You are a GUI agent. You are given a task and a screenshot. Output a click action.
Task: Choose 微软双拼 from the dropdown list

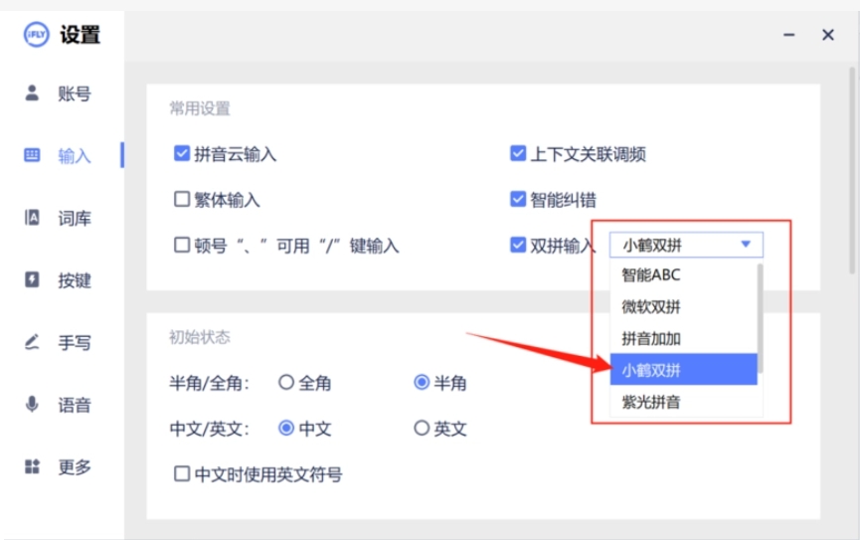click(683, 306)
